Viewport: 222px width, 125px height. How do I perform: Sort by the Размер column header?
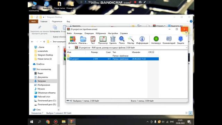pyautogui.click(x=94, y=52)
